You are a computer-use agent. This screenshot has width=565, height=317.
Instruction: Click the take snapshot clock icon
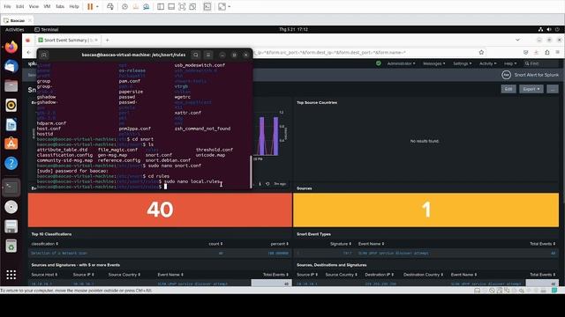click(x=124, y=6)
